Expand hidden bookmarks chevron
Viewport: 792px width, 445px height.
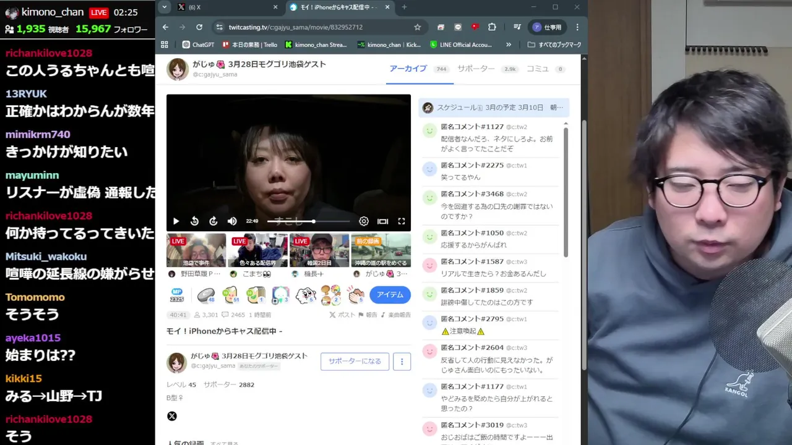pyautogui.click(x=509, y=44)
